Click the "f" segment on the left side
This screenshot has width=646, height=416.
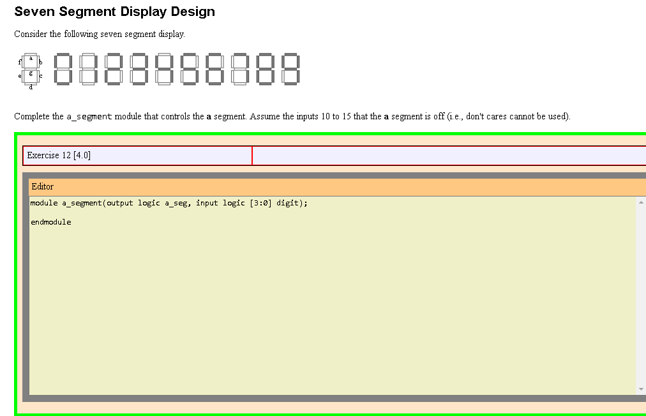(x=20, y=62)
